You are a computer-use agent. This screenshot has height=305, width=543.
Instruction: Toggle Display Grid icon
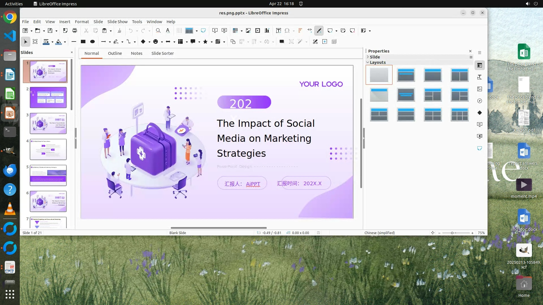(x=179, y=30)
